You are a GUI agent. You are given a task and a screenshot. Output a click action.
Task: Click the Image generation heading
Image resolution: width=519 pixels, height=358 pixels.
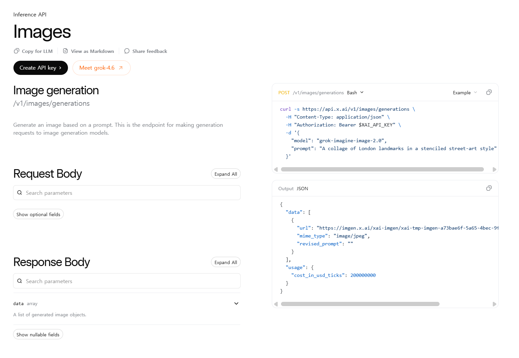(56, 90)
